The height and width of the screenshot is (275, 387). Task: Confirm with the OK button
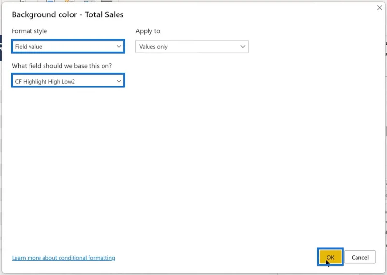(330, 257)
